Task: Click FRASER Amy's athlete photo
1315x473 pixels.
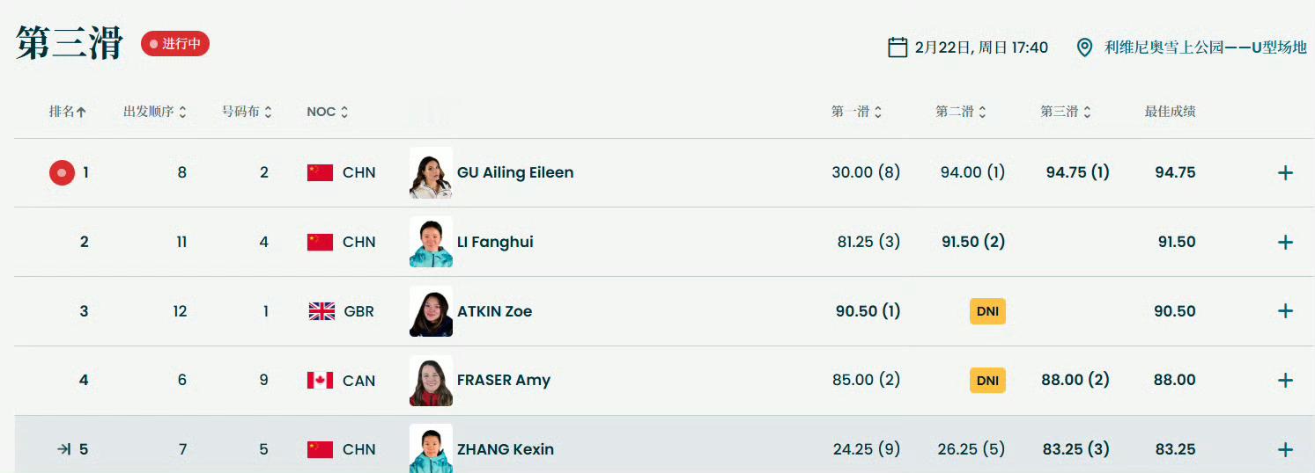Action: tap(432, 380)
